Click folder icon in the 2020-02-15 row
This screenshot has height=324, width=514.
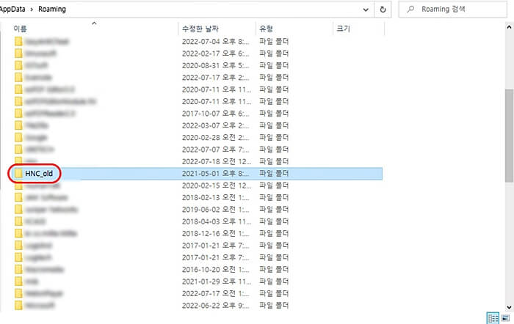[x=18, y=186]
